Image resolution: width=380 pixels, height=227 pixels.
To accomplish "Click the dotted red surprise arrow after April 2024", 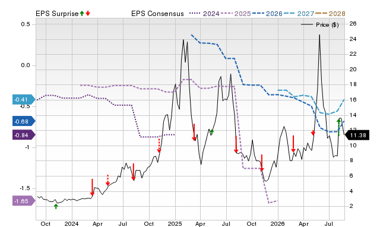I will (x=108, y=180).
